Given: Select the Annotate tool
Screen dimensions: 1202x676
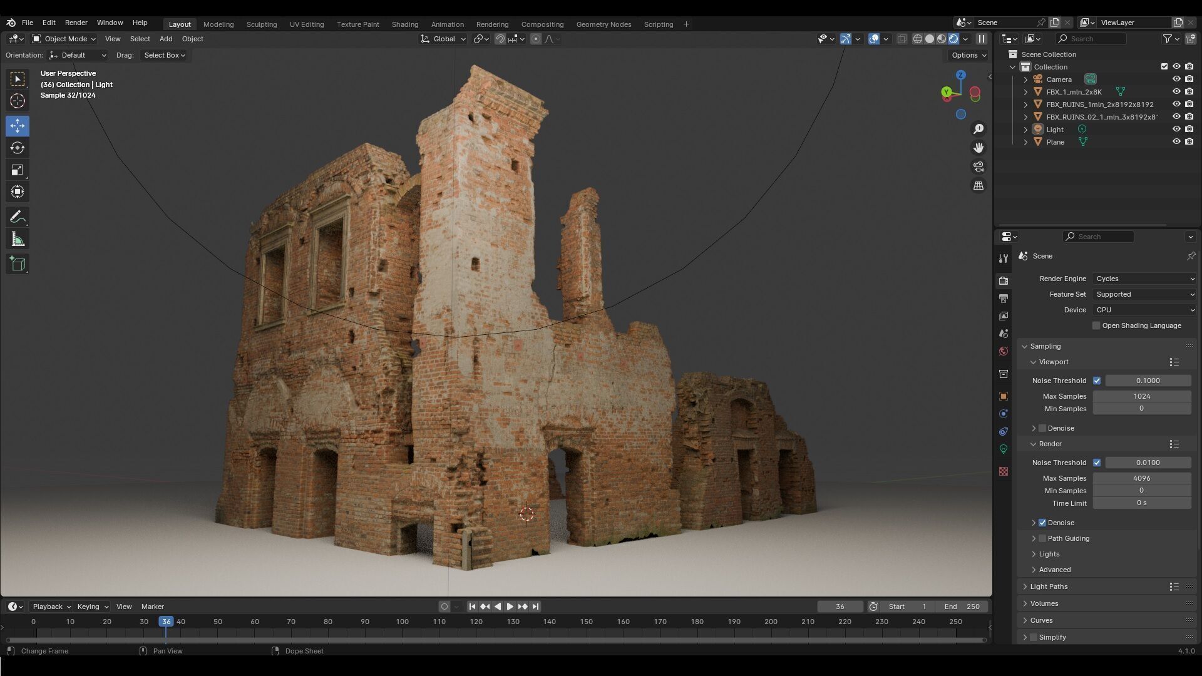Looking at the screenshot, I should [x=18, y=217].
